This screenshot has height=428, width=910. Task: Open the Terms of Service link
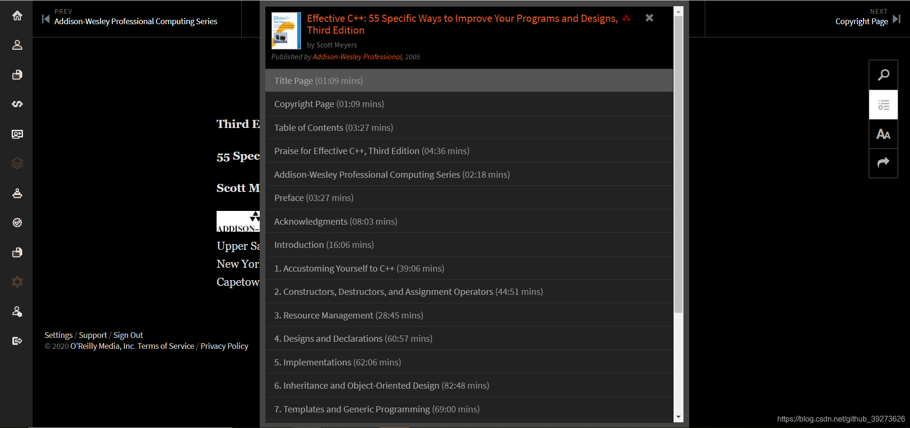(x=166, y=346)
